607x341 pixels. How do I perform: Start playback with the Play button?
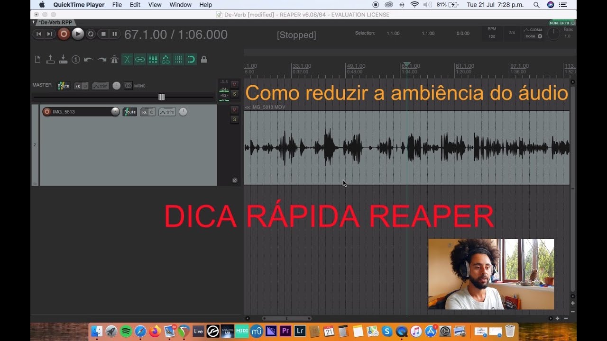pos(78,34)
